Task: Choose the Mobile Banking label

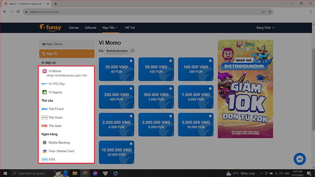Action: pos(59,142)
